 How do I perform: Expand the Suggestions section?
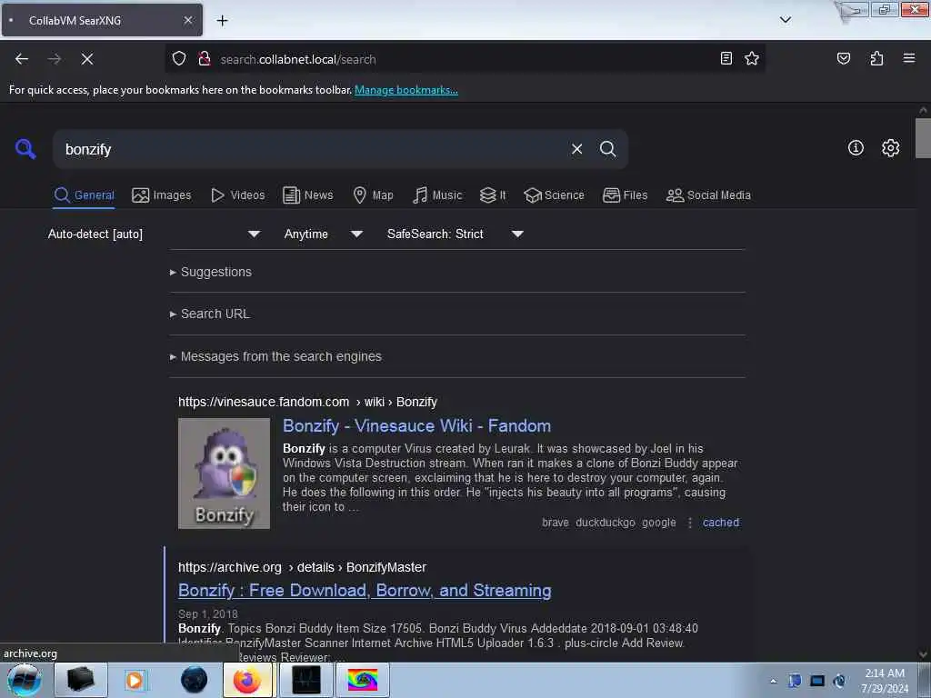click(x=211, y=272)
